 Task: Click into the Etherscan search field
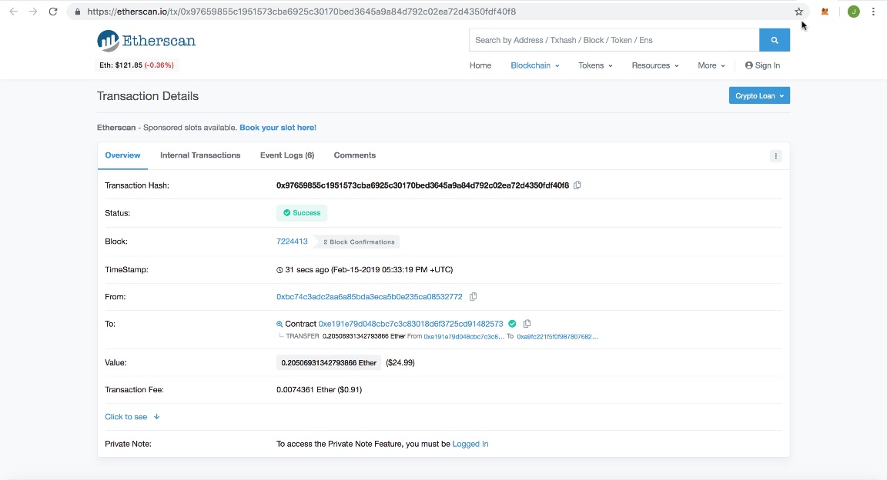(614, 40)
